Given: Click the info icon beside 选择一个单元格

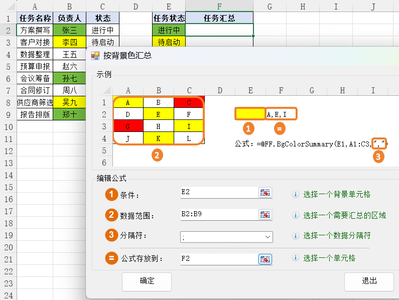Looking at the screenshot, I should tap(296, 258).
